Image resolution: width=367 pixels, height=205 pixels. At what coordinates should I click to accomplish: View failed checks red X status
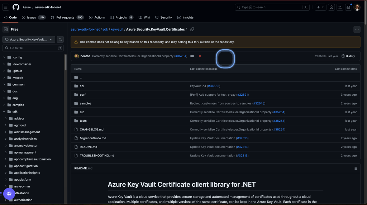coord(200,56)
